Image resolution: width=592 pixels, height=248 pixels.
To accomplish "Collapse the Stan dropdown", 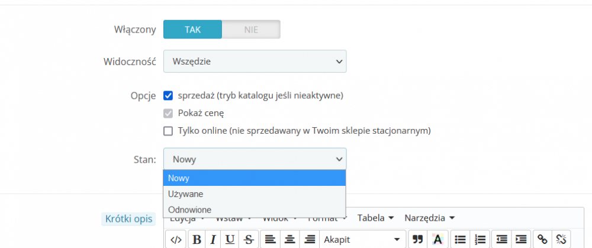I will click(x=255, y=159).
